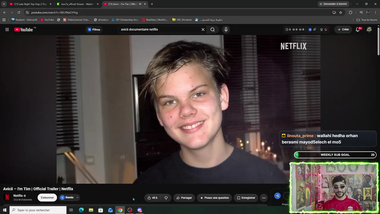The height and width of the screenshot is (214, 380).
Task: Open the Chrome extensions puzzle icon
Action: click(351, 12)
